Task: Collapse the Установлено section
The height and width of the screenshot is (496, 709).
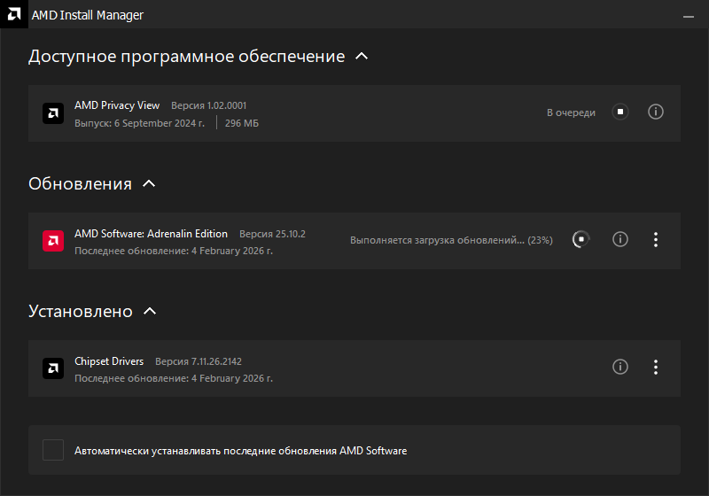Action: (150, 311)
